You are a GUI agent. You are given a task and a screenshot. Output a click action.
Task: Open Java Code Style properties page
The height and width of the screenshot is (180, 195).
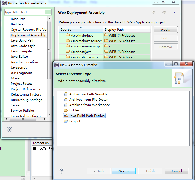coord(23,46)
